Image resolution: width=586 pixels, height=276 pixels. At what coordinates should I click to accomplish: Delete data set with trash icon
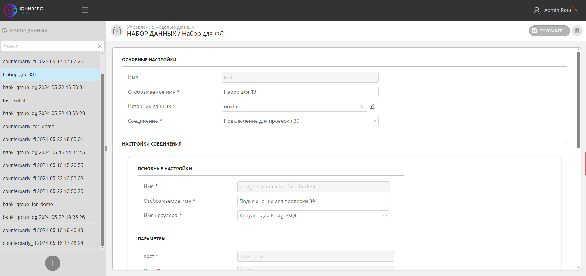[577, 31]
